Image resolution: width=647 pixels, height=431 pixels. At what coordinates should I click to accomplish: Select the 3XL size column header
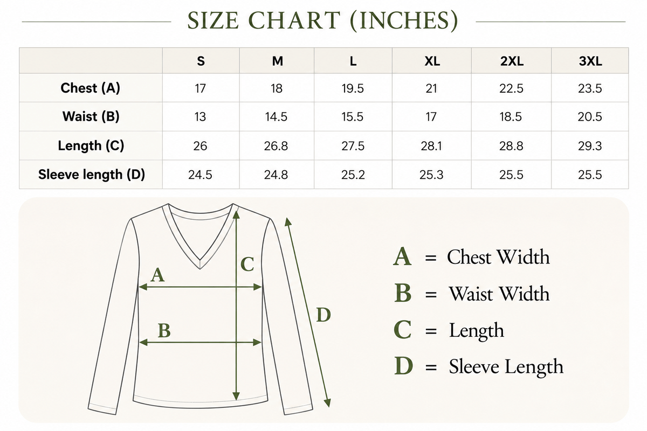[590, 61]
